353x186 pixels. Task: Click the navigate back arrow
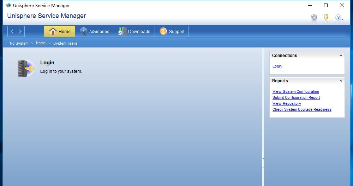tap(12, 31)
